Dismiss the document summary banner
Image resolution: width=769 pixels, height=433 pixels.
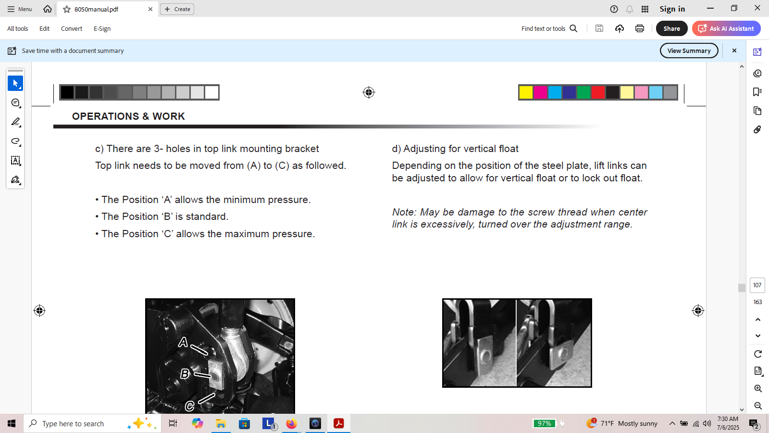734,51
